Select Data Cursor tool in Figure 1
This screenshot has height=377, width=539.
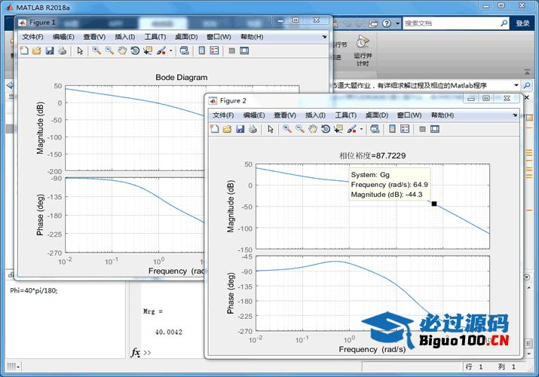point(148,51)
